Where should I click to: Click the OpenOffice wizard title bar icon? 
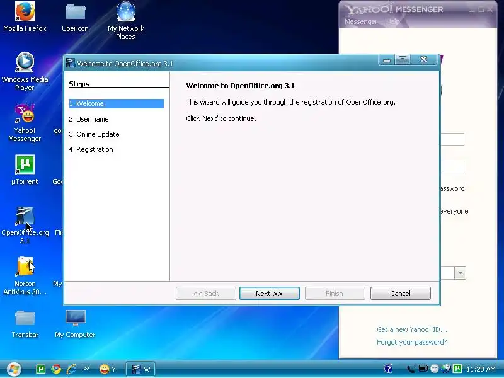pyautogui.click(x=71, y=63)
